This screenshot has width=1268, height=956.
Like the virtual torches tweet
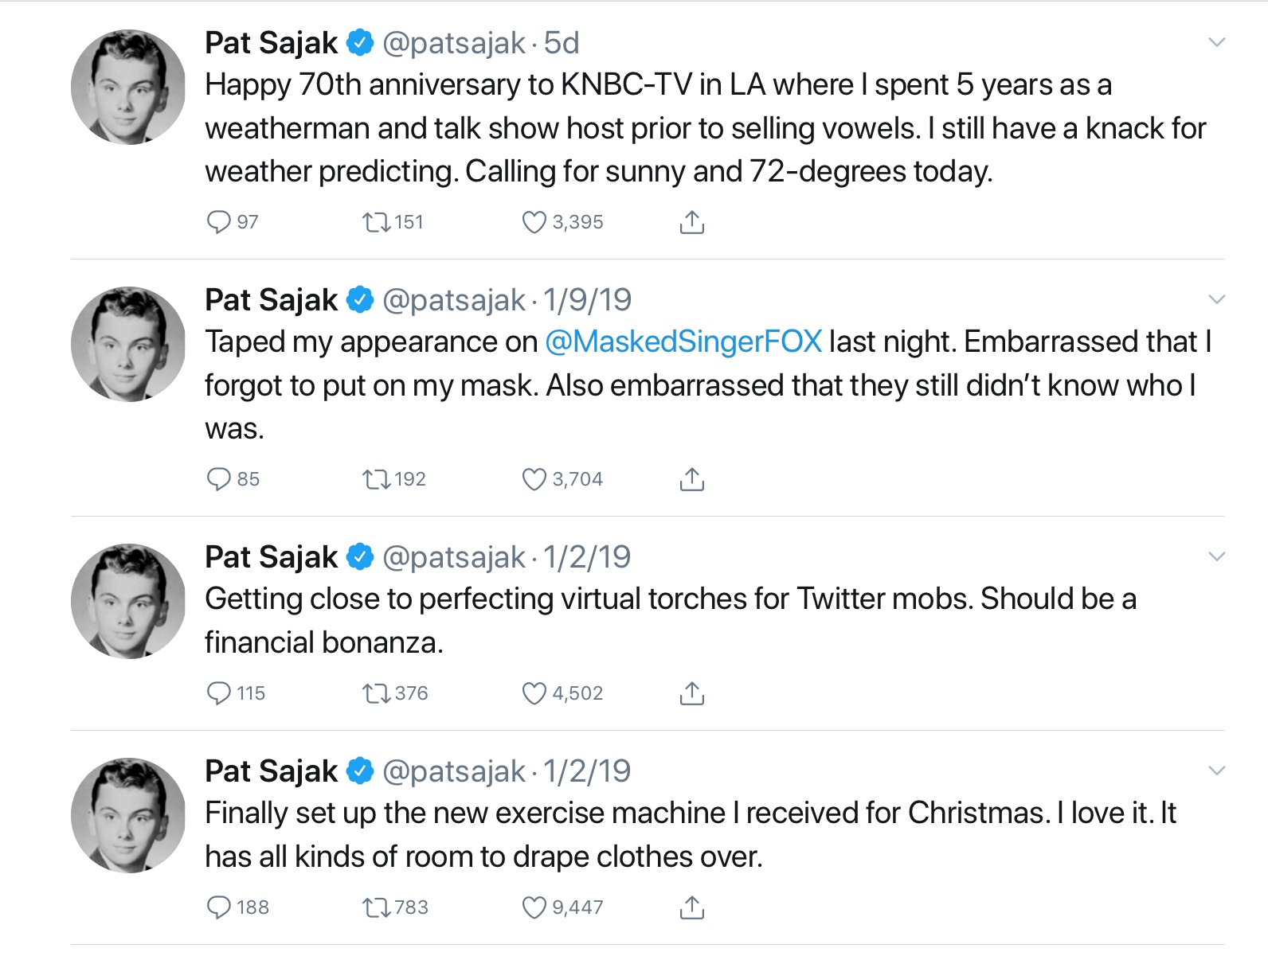[x=534, y=693]
